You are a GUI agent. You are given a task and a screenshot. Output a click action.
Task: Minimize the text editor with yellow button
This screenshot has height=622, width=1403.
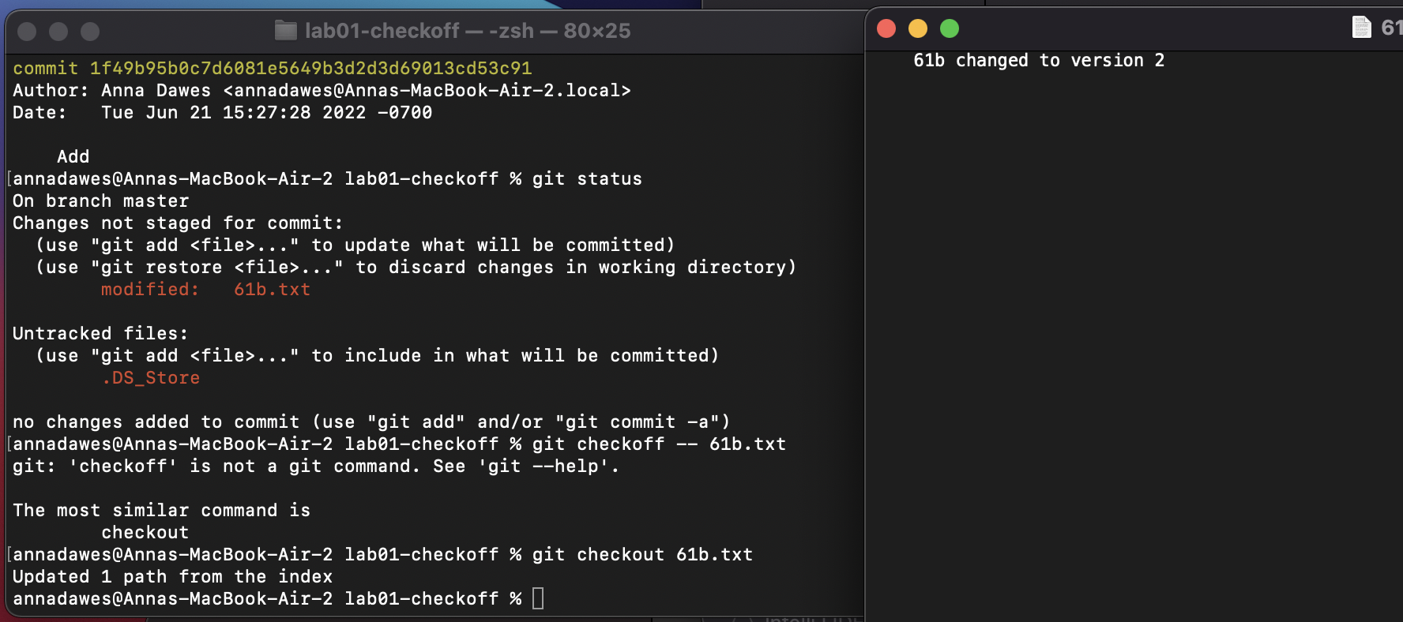[x=918, y=29]
